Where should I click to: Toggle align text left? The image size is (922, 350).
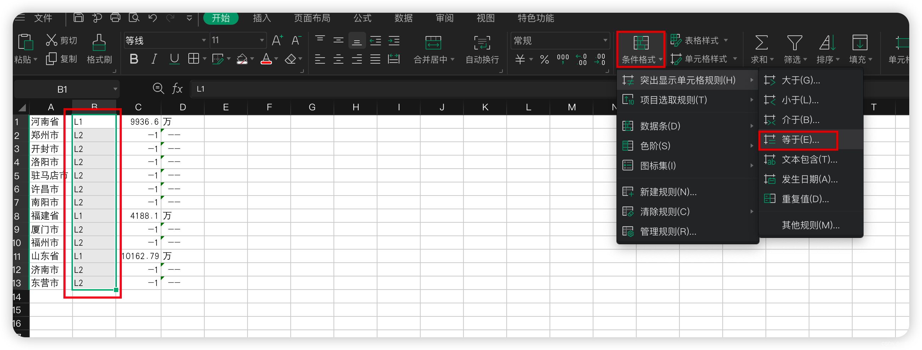(320, 59)
